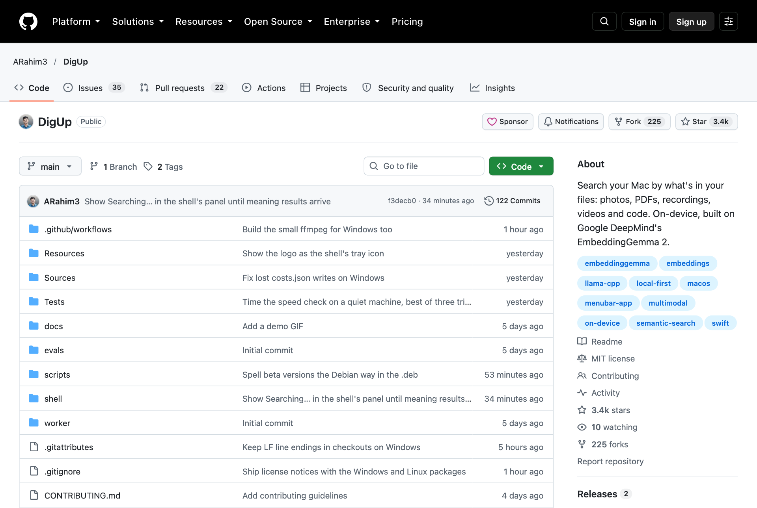Click the Sign up button
This screenshot has height=508, width=757.
[691, 22]
